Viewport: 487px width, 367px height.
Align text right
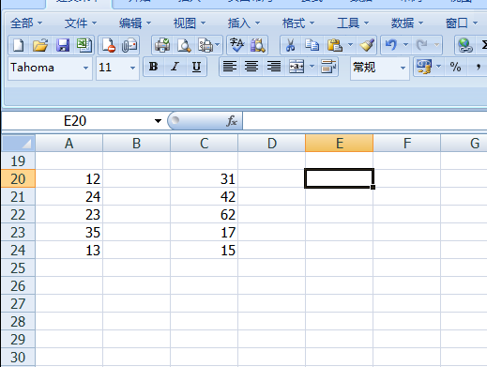[274, 67]
